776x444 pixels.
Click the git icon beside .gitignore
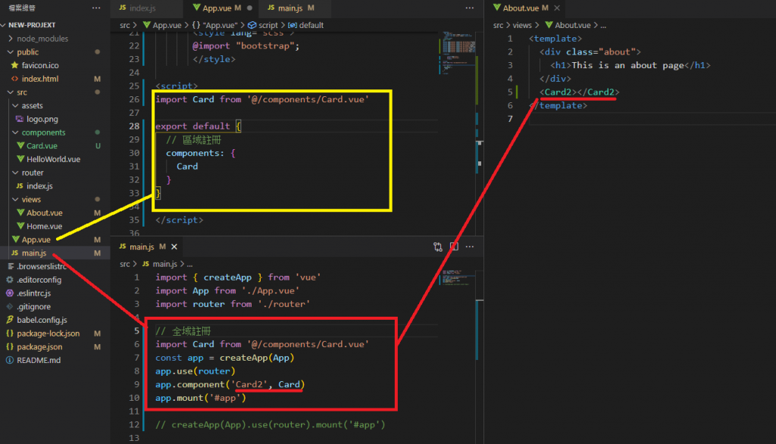(9, 306)
